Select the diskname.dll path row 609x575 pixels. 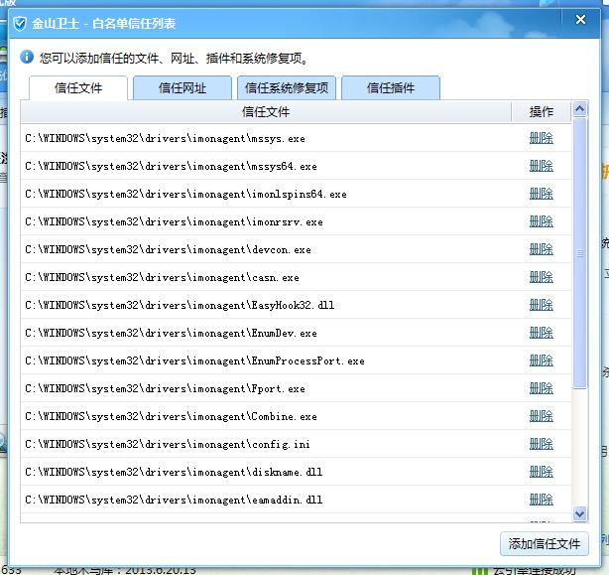[x=296, y=472]
